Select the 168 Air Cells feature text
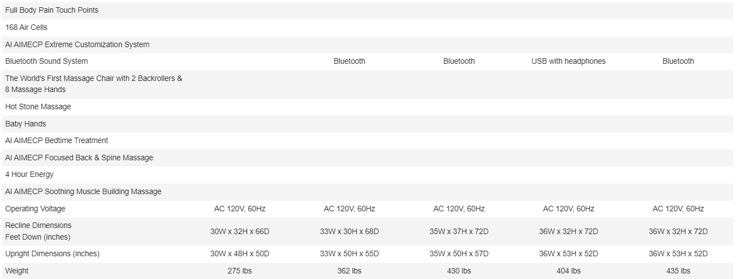Image resolution: width=736 pixels, height=279 pixels. [26, 27]
